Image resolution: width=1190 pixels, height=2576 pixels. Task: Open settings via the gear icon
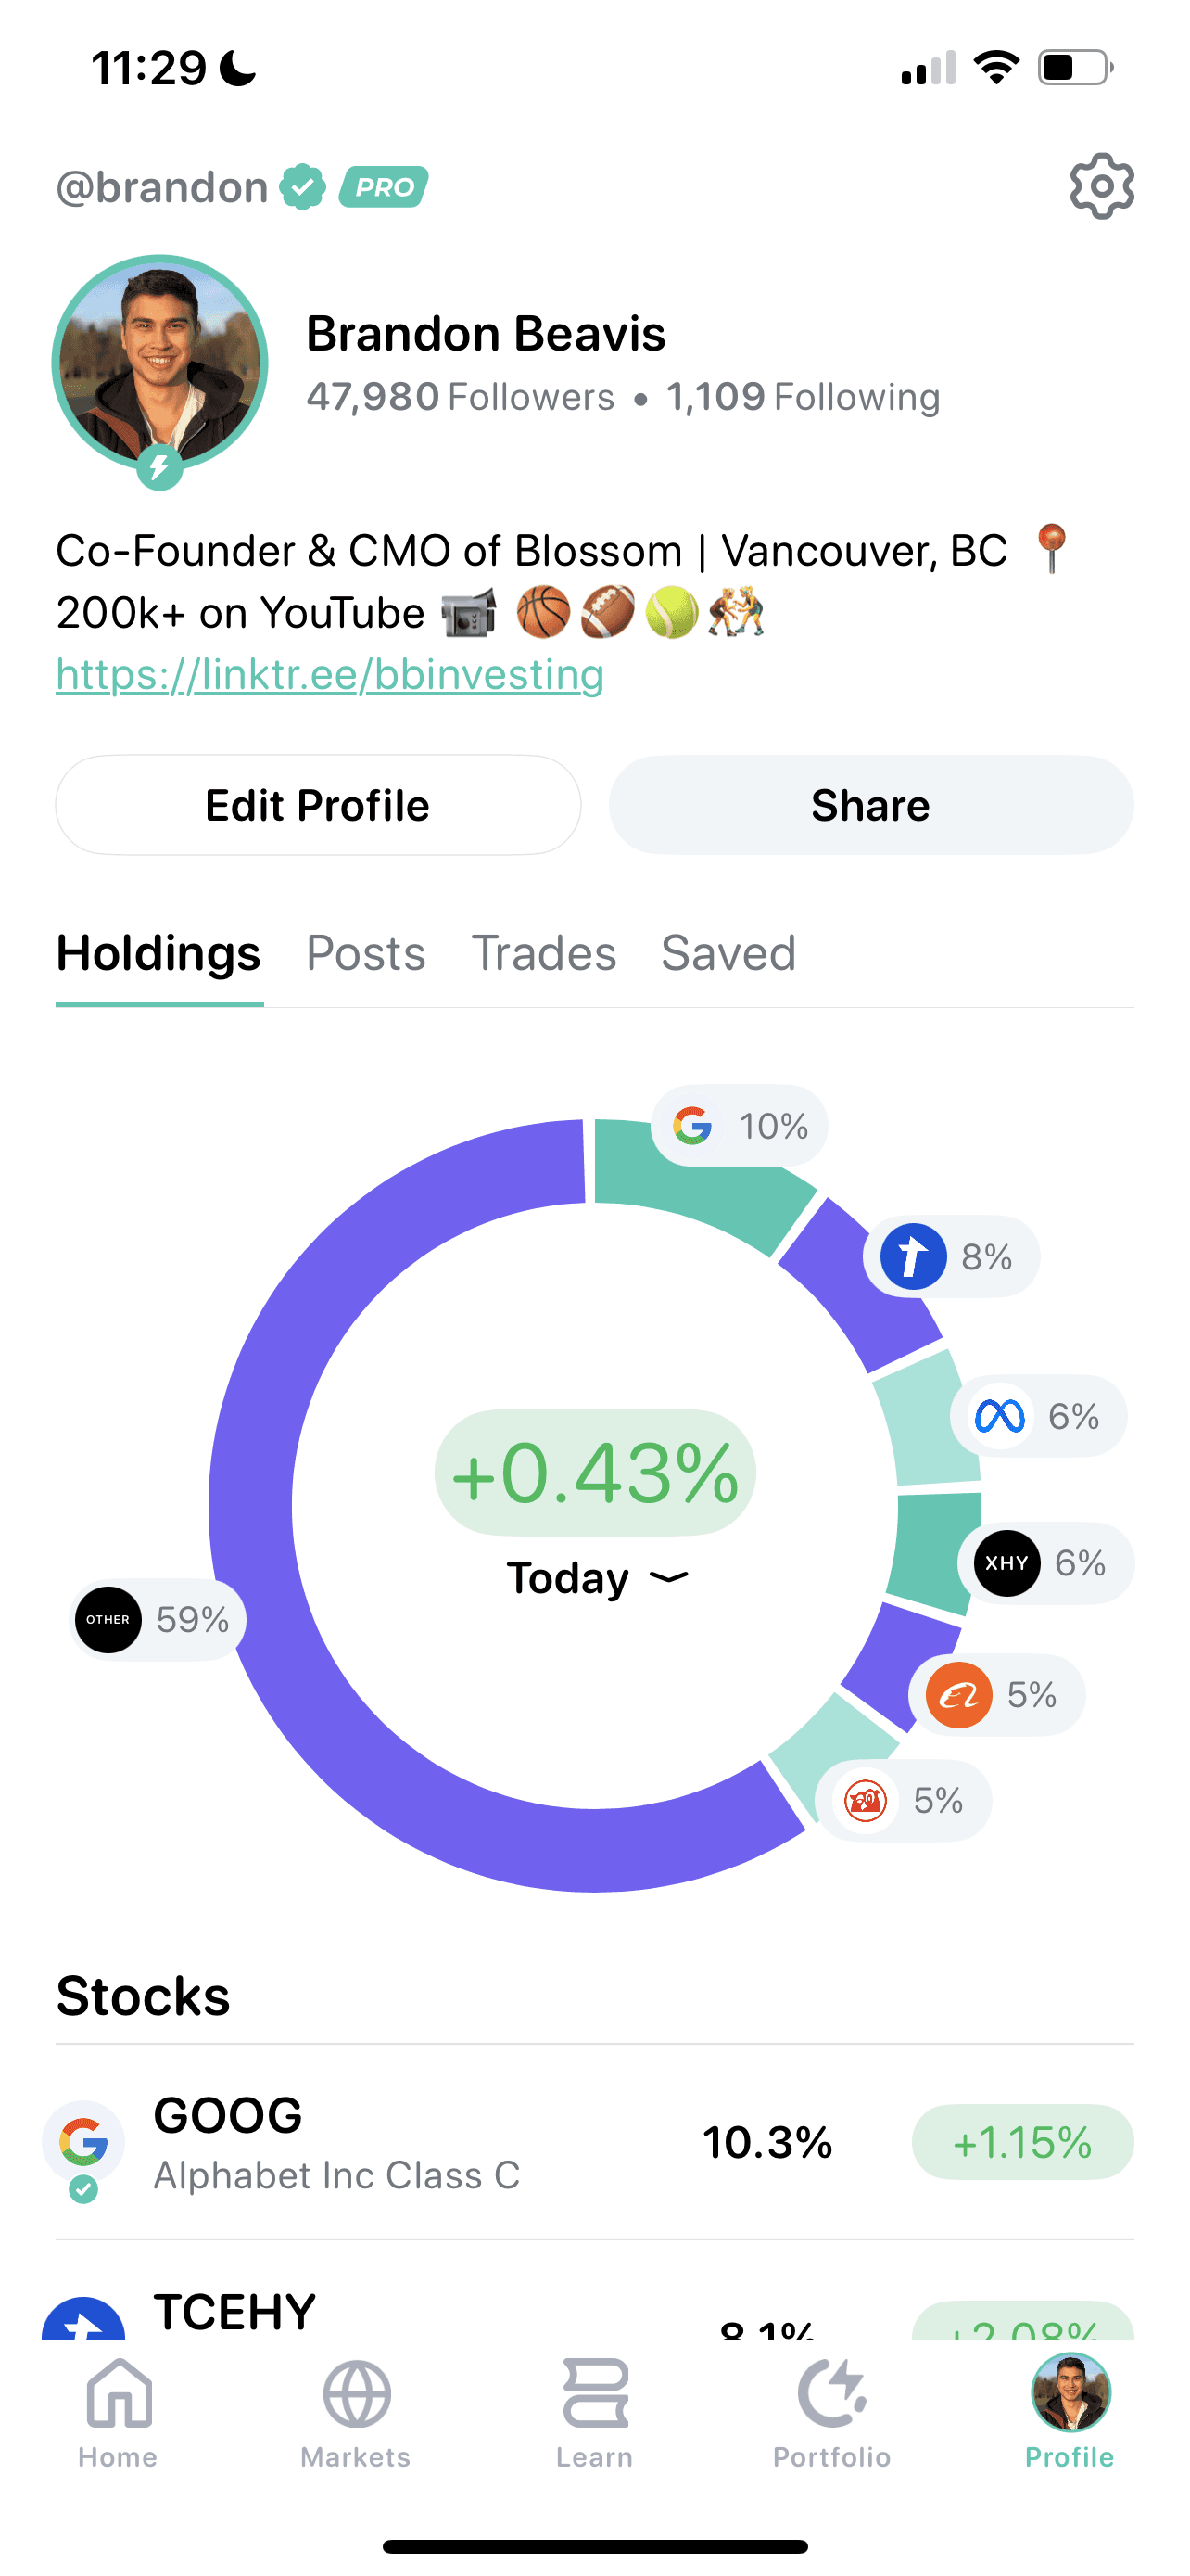coord(1101,186)
